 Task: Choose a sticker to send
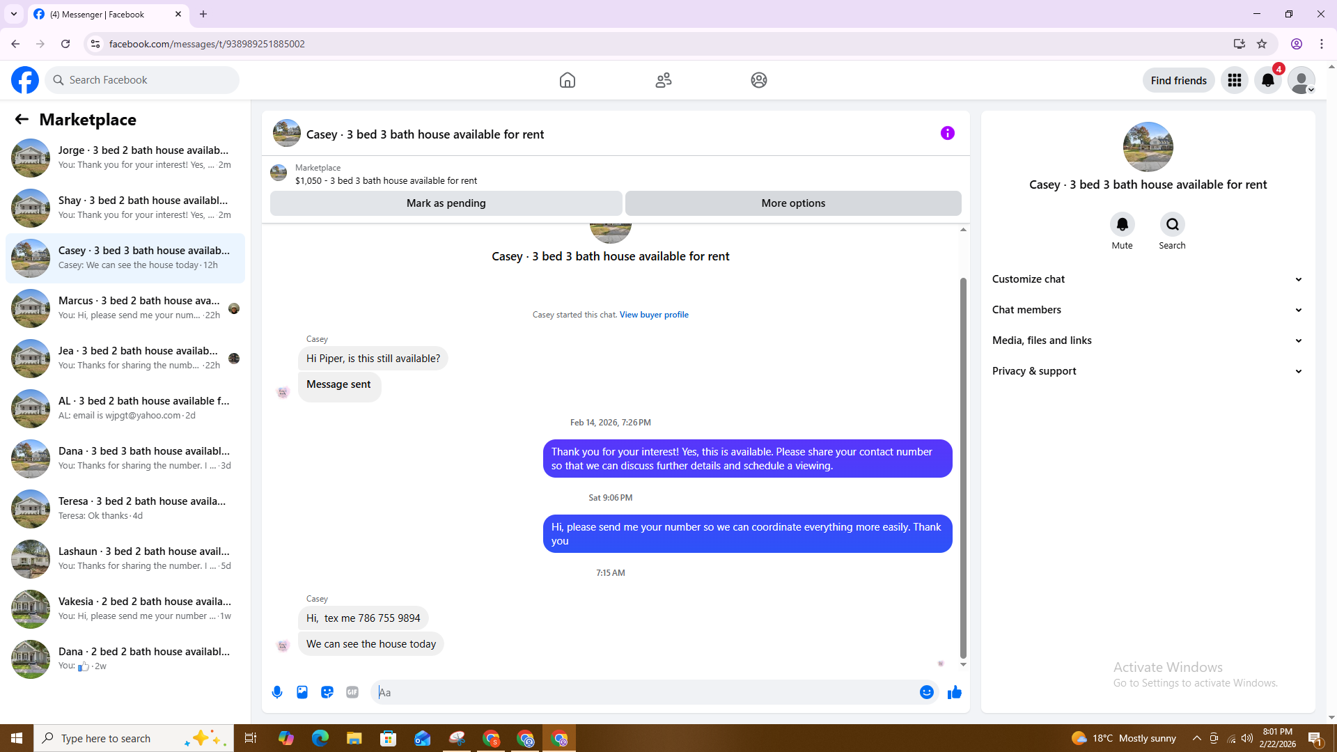[327, 692]
